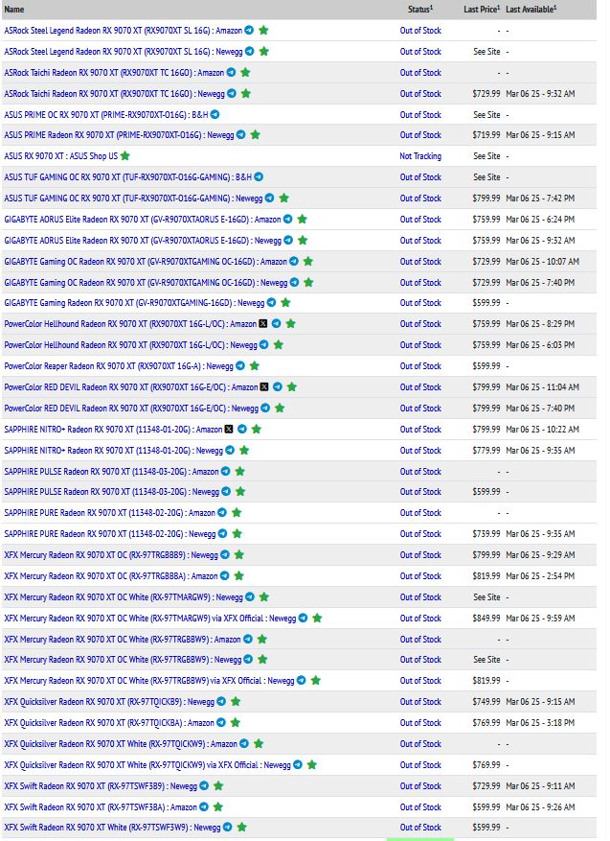Image resolution: width=610 pixels, height=841 pixels.
Task: Click green star for PowerColor Reaper Newegg row
Action: coord(255,365)
